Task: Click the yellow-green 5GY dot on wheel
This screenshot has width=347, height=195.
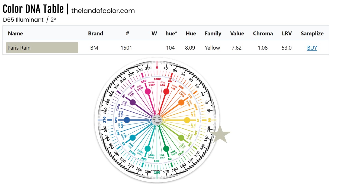Action: [x=181, y=138]
